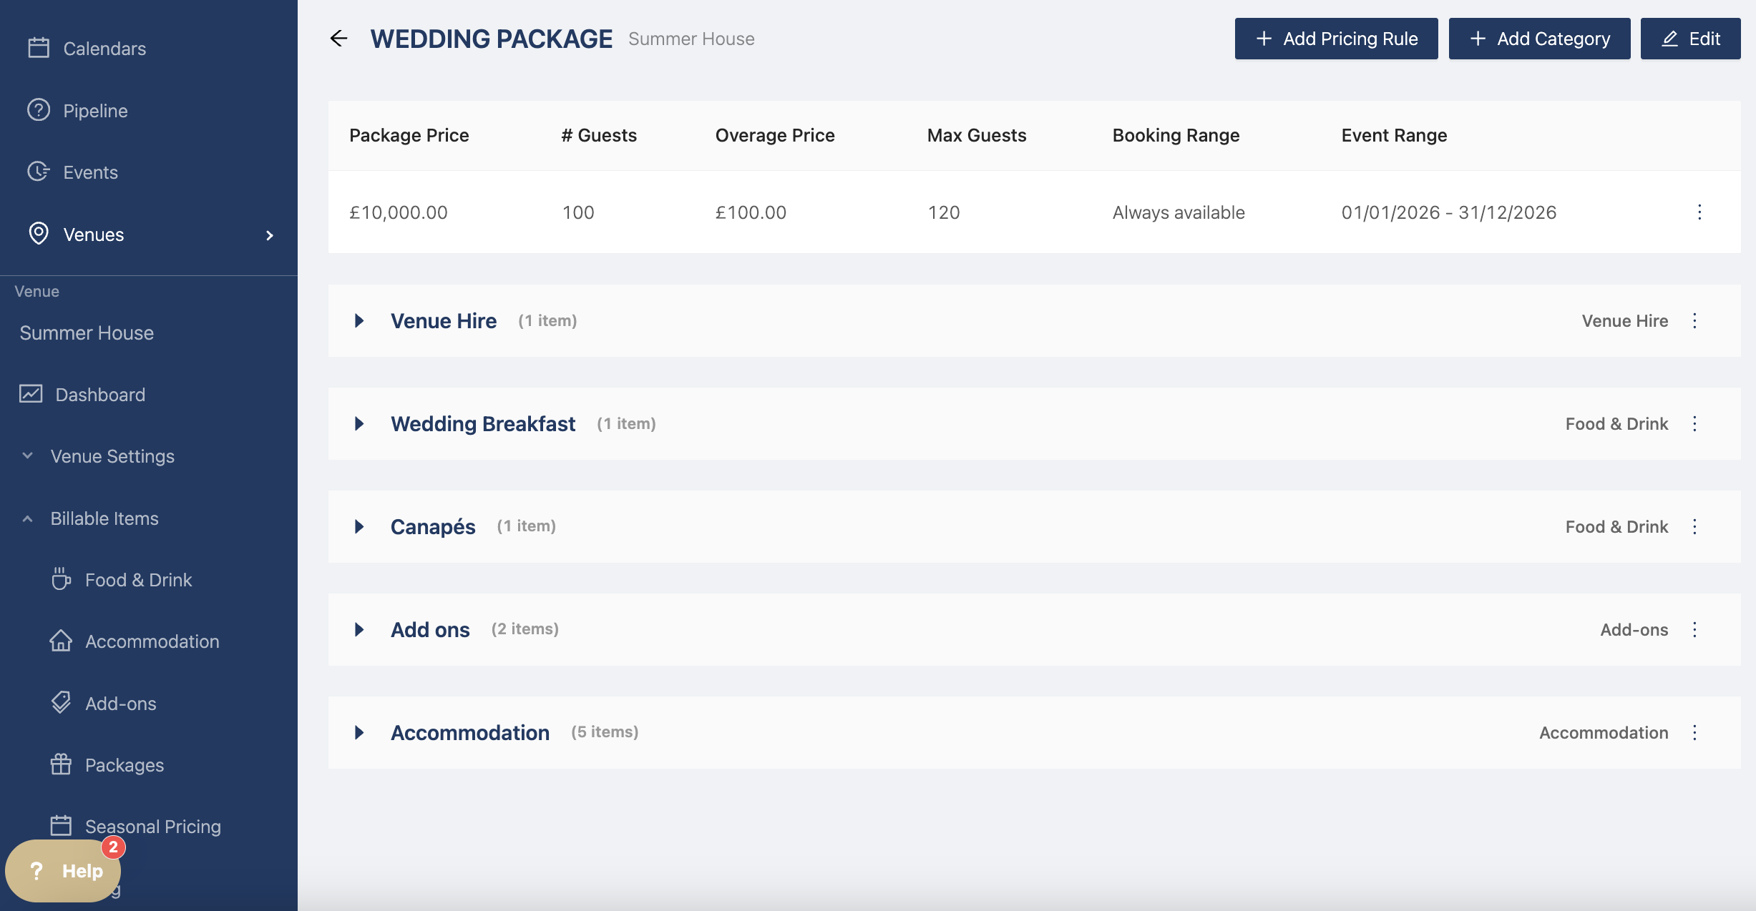Screen dimensions: 1756x911
Task: Expand the Accommodation category triangle
Action: [359, 733]
